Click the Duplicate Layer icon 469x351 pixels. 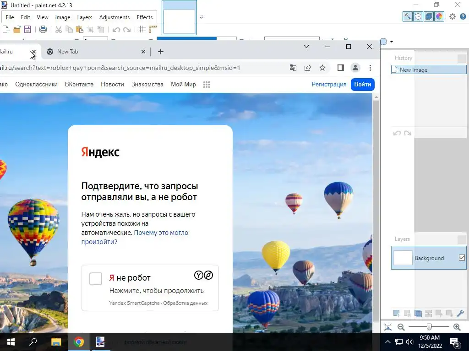[418, 313]
